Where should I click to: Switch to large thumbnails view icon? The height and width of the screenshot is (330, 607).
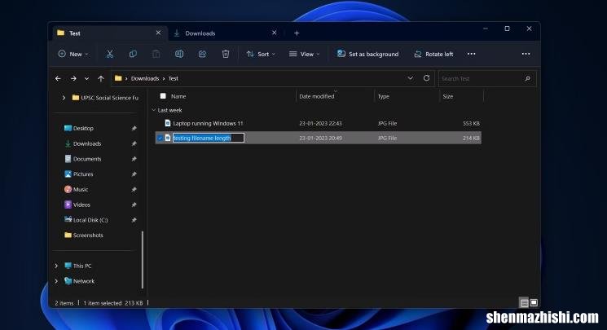[534, 302]
